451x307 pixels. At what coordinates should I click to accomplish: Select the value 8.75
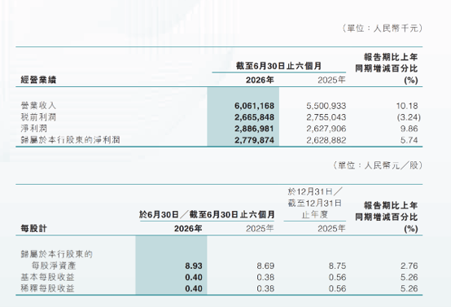[337, 265]
